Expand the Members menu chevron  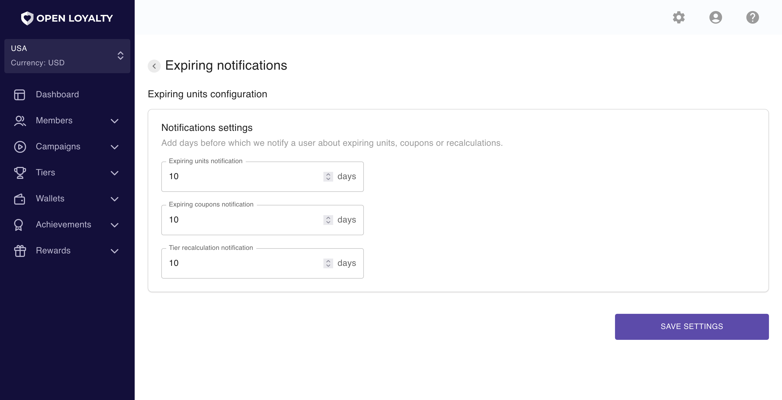coord(114,121)
